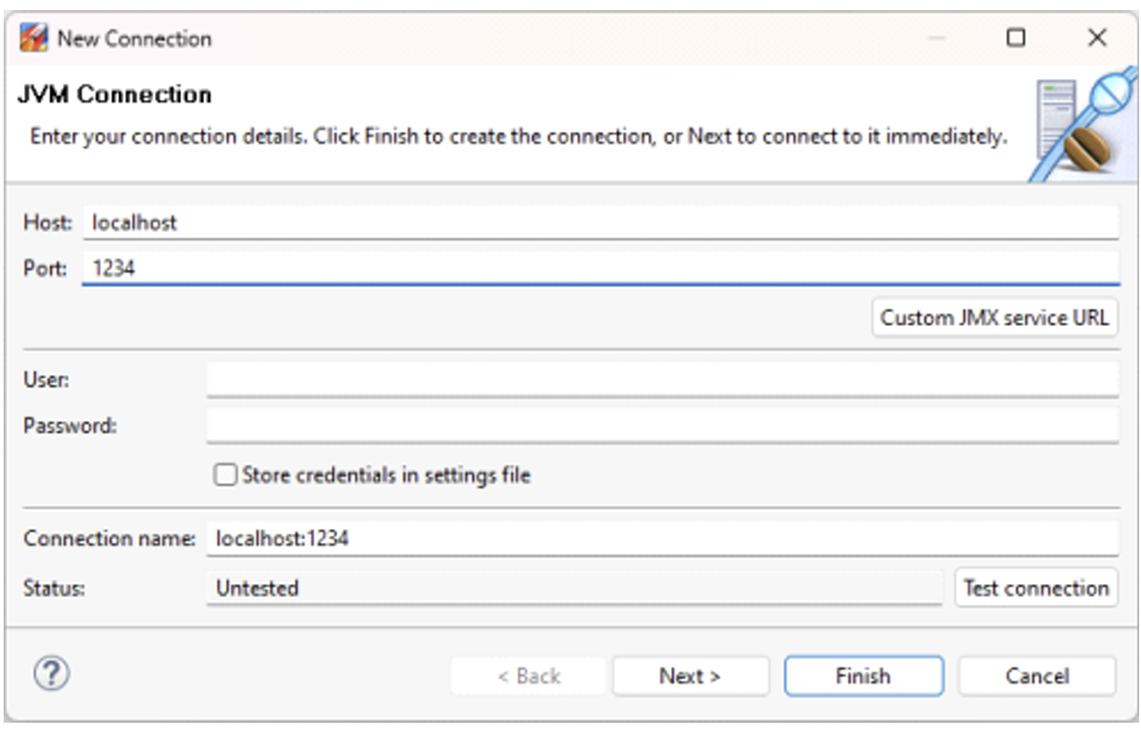Click the 'Host:' label
Viewport: 1141px width, 730px height.
[x=47, y=222]
